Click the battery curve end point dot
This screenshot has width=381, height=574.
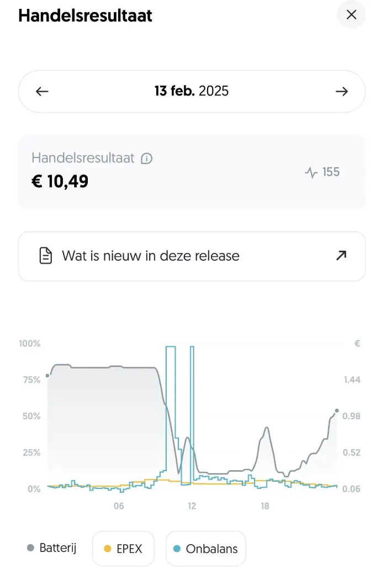pos(337,410)
